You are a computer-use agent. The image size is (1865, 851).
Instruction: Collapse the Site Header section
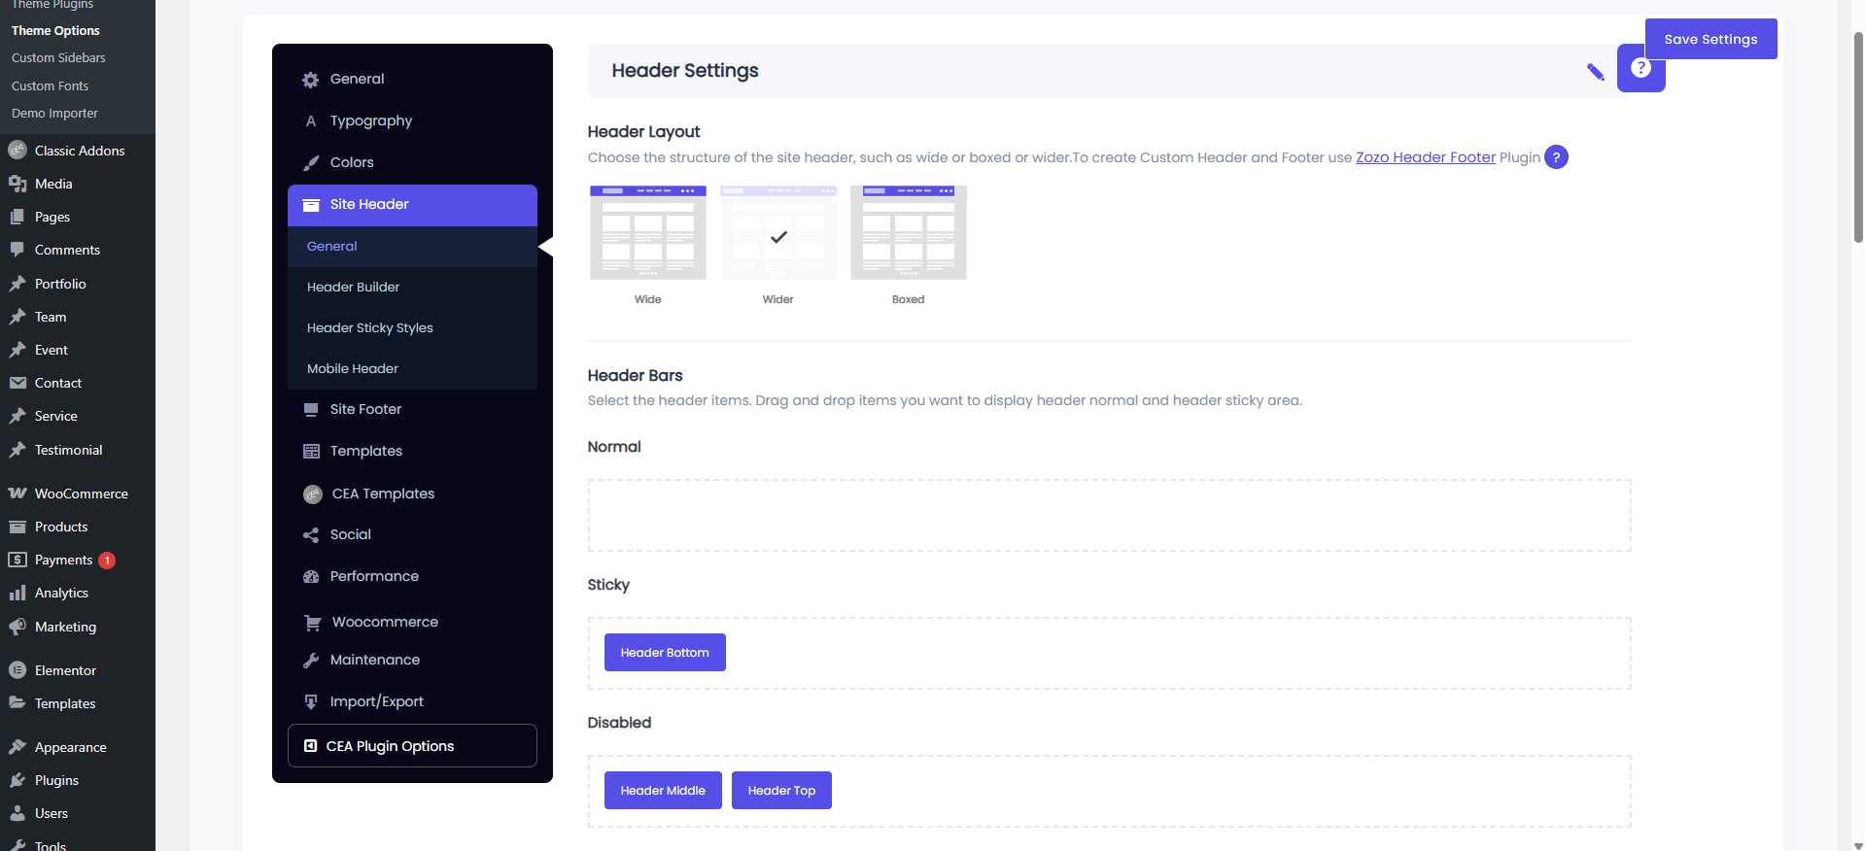coord(412,205)
